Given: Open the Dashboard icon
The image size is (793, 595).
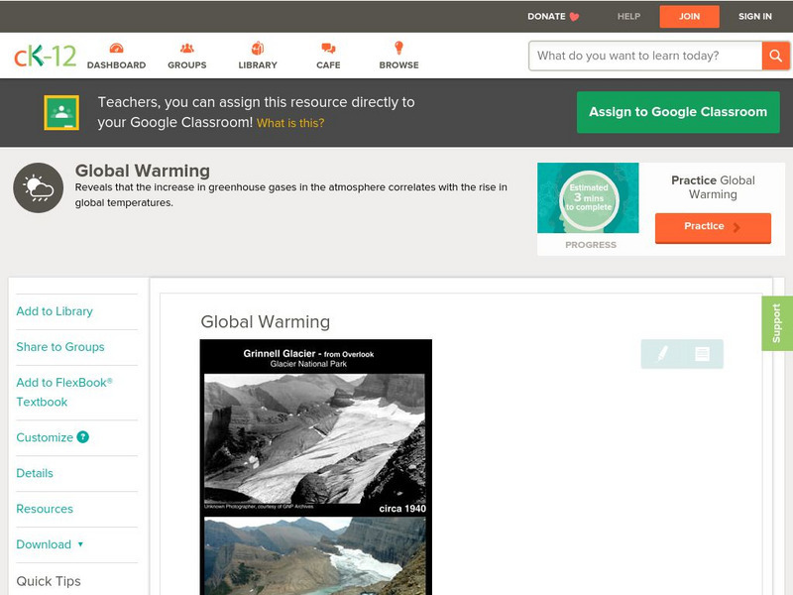Looking at the screenshot, I should point(116,50).
